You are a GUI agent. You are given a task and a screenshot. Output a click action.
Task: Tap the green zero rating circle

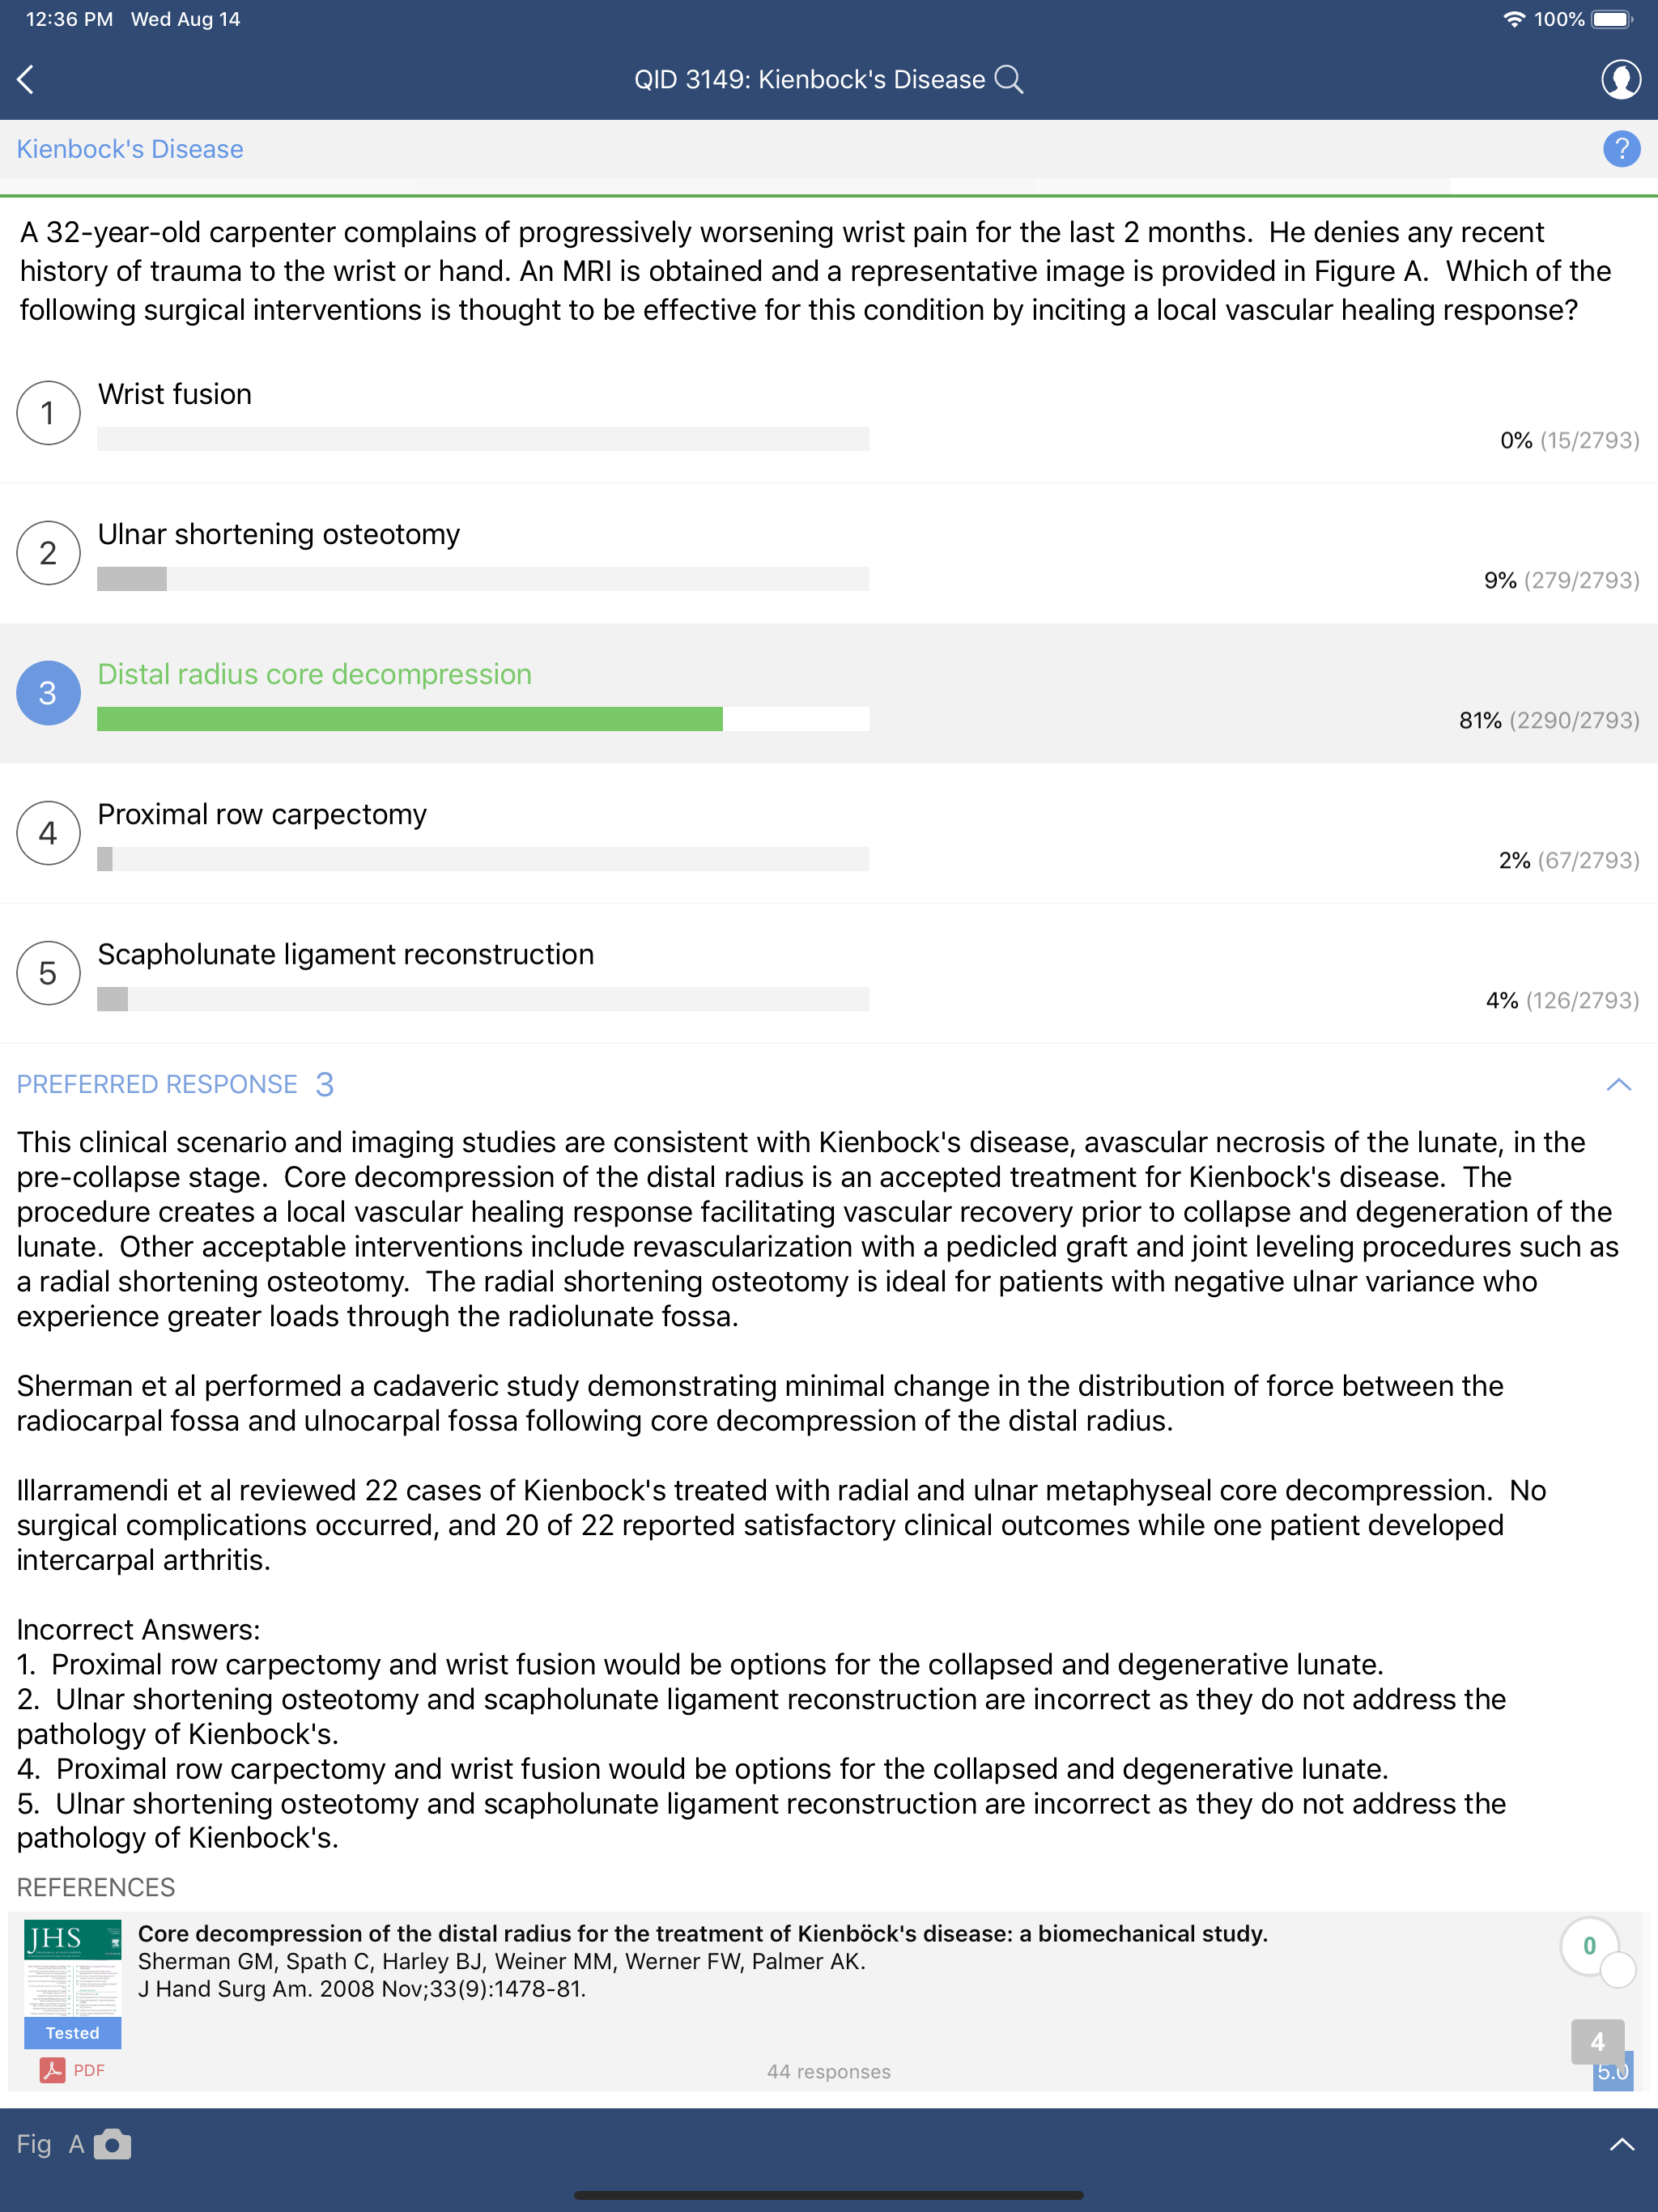[1592, 1945]
